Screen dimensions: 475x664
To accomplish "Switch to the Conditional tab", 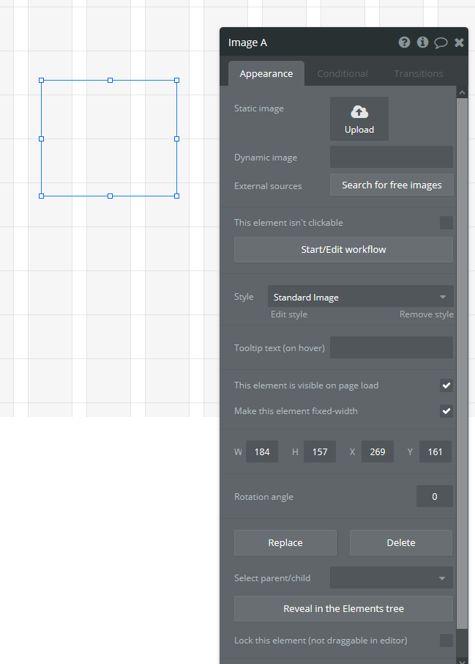I will (343, 74).
